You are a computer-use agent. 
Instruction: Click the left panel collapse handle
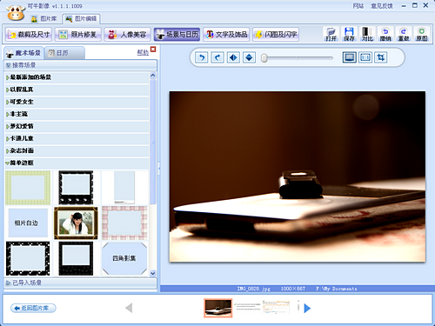pos(159,168)
